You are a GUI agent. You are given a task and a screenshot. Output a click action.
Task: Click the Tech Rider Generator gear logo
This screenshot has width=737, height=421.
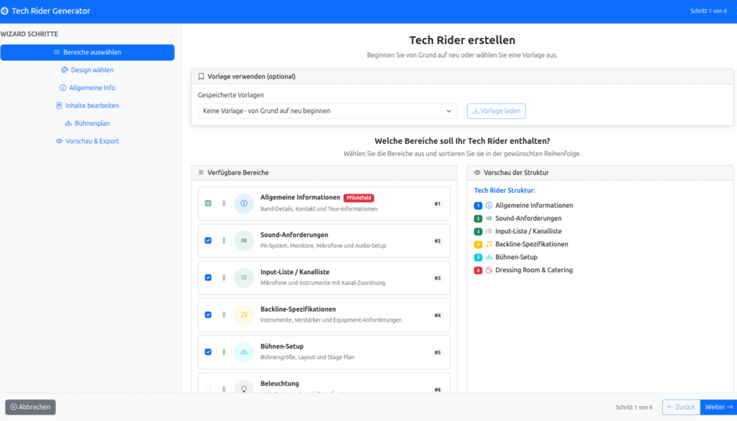tap(5, 12)
